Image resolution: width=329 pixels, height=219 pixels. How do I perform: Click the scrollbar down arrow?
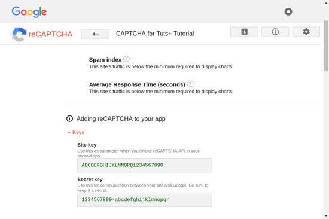tap(326, 215)
